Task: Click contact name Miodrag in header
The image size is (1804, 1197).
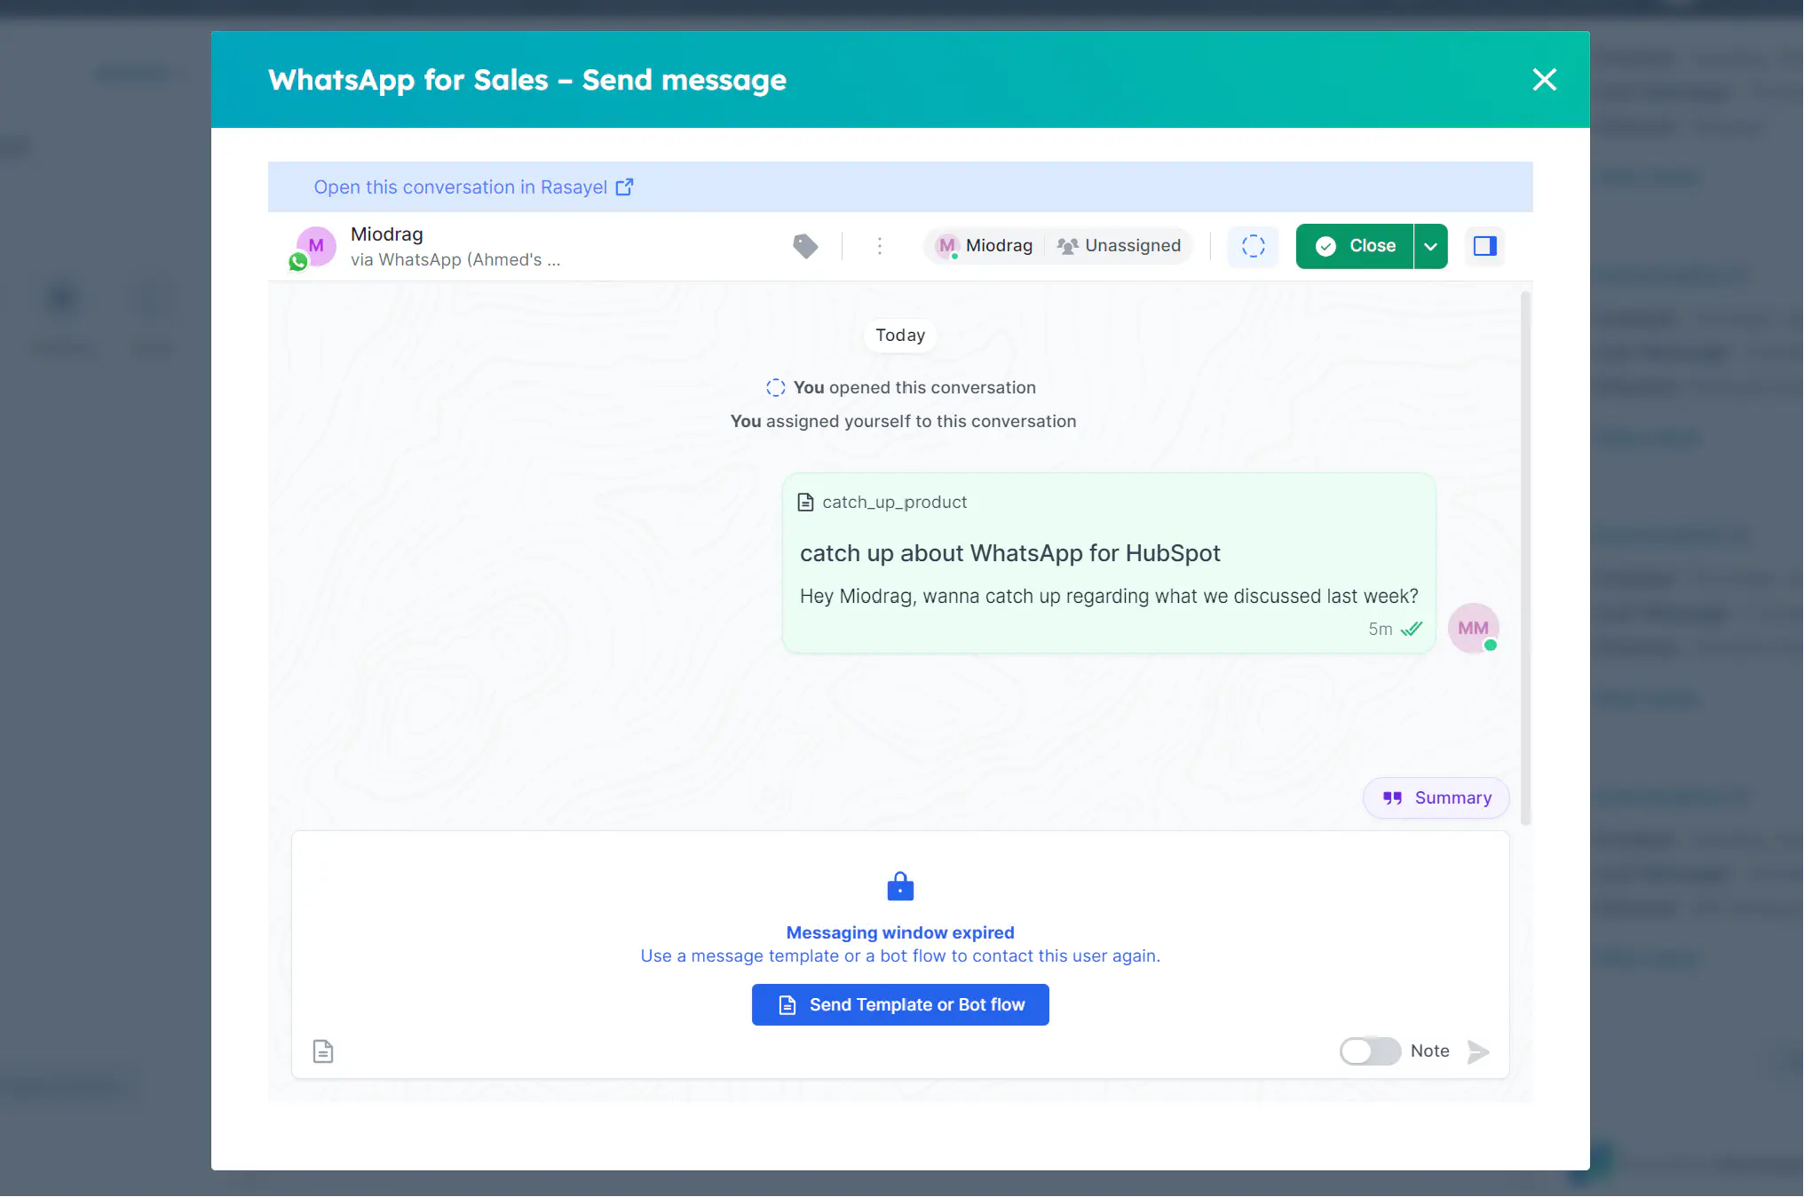Action: click(x=386, y=234)
